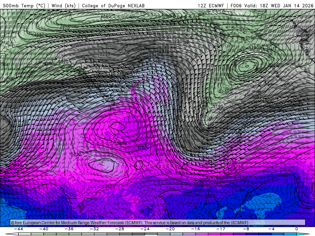This screenshot has width=315, height=236.
Task: Click the -8 colorbar scale label
Action: [246, 229]
